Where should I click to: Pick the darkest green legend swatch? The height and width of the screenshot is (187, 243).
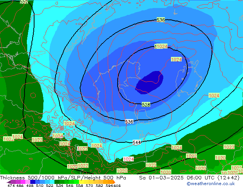coord(57,182)
